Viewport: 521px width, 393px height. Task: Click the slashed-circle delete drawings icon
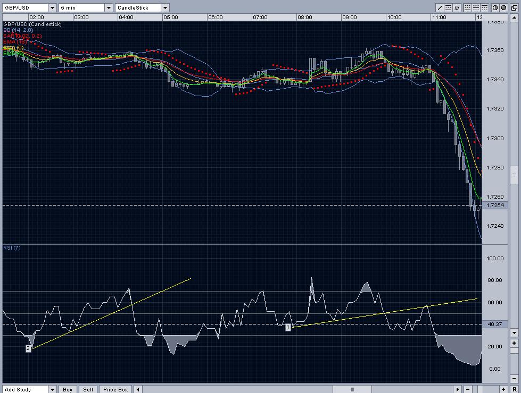click(457, 8)
